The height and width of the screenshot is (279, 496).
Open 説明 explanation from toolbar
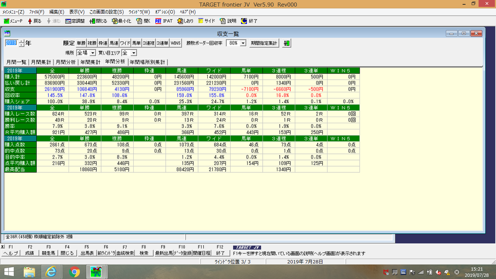click(x=228, y=21)
